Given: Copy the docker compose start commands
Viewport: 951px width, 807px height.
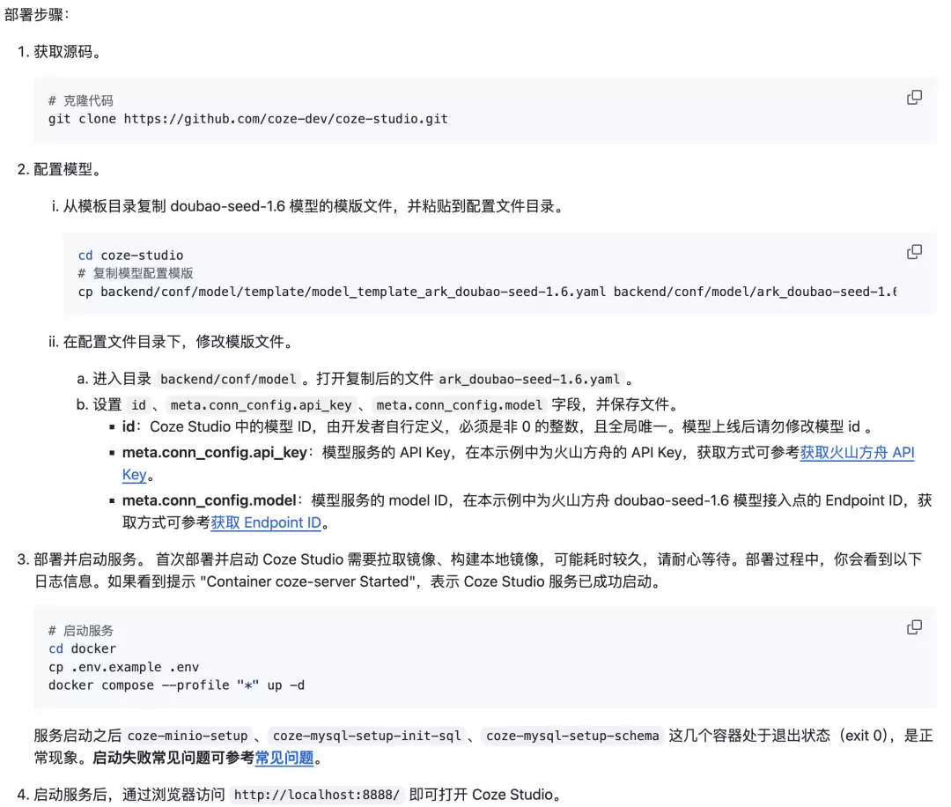Looking at the screenshot, I should click(x=914, y=626).
